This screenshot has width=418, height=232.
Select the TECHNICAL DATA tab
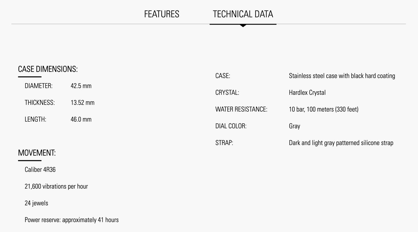[x=243, y=14]
